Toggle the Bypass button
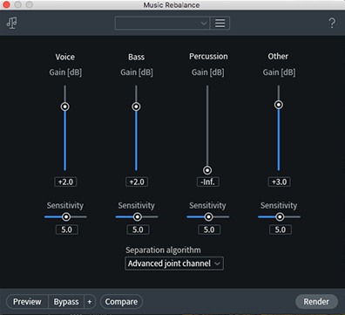 tap(66, 302)
